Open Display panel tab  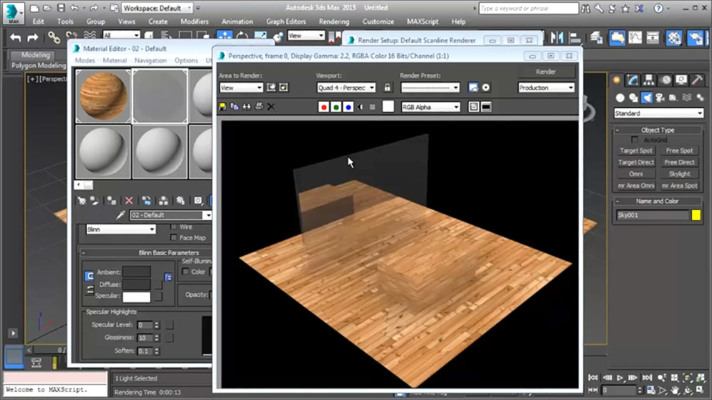pyautogui.click(x=681, y=80)
